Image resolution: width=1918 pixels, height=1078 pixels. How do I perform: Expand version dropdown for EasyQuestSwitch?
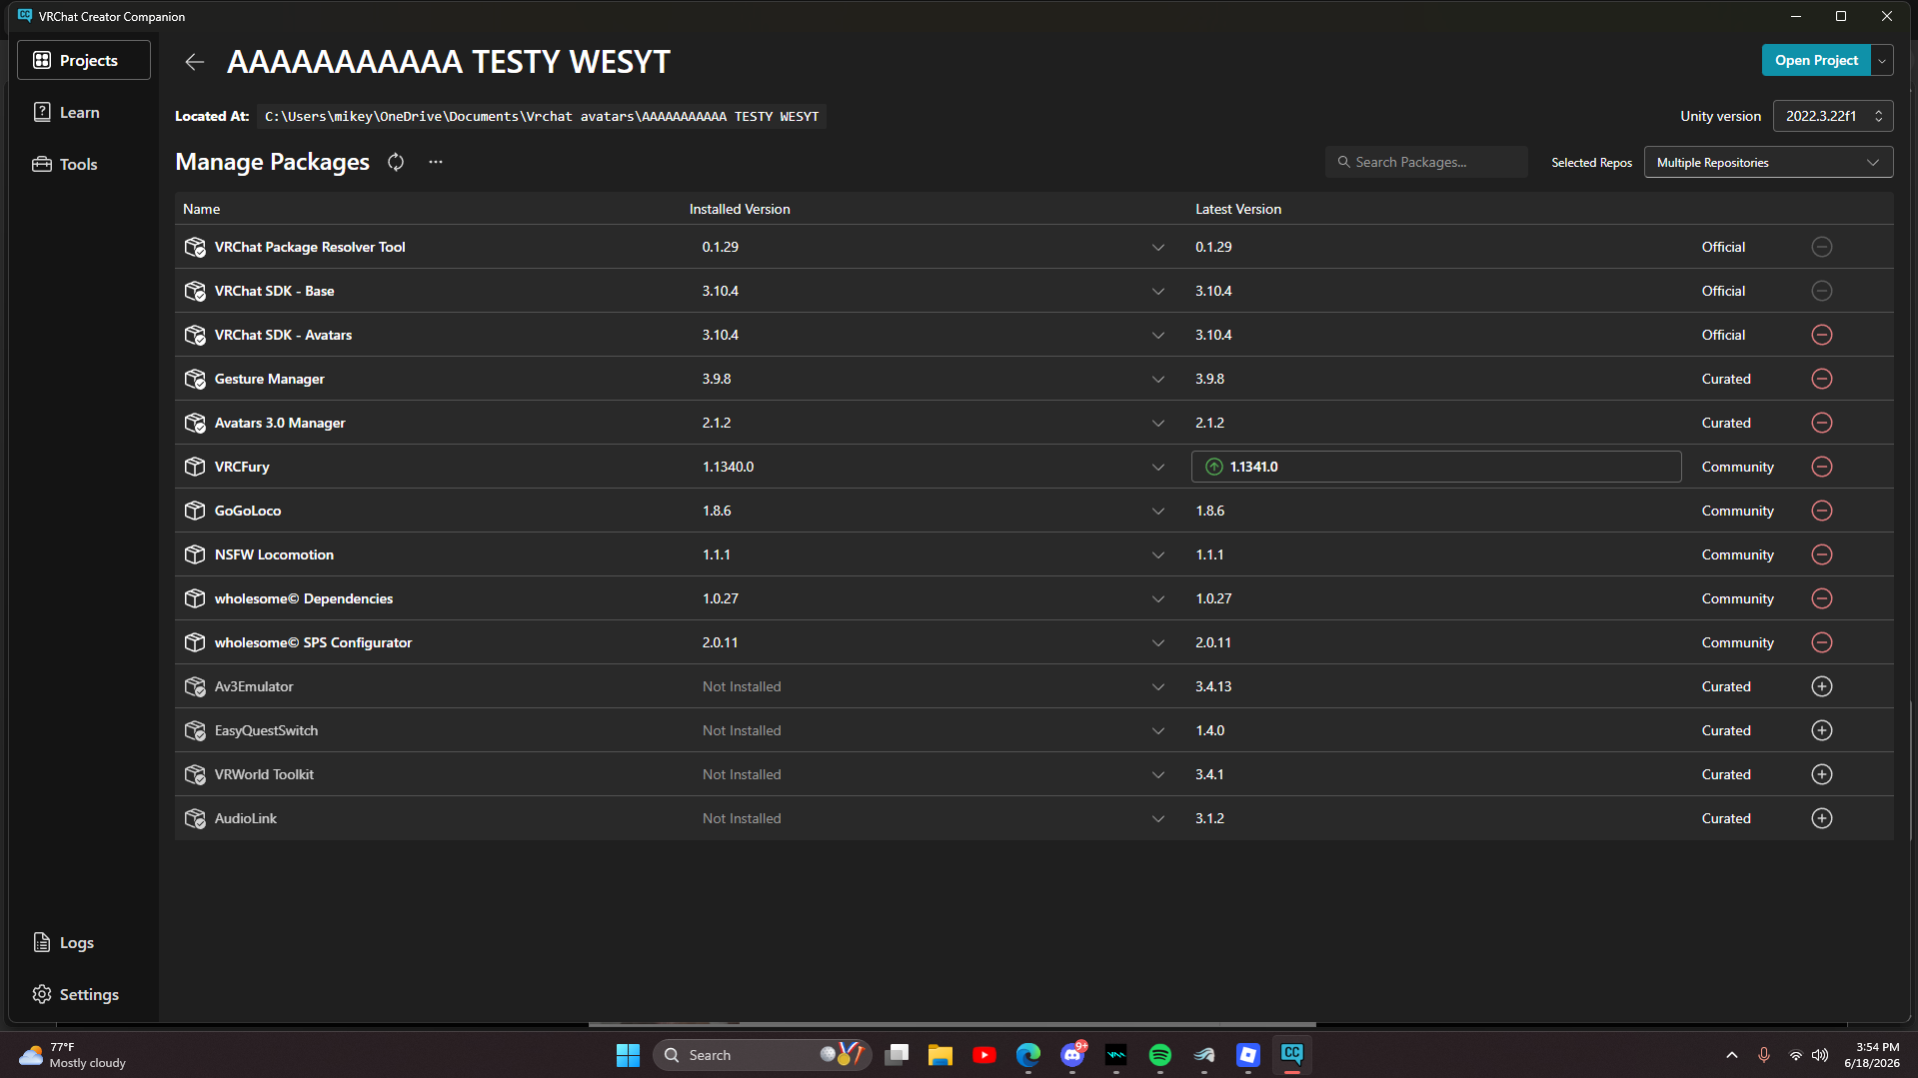1158,731
